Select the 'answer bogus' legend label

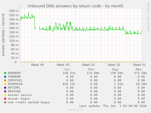(19, 99)
